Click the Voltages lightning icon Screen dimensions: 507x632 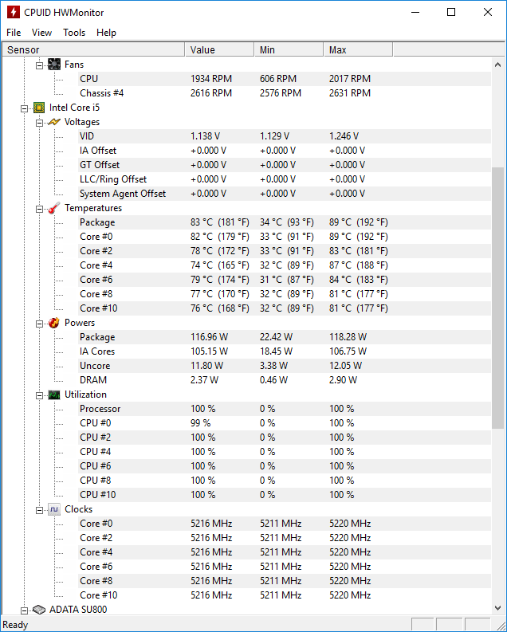pos(54,122)
